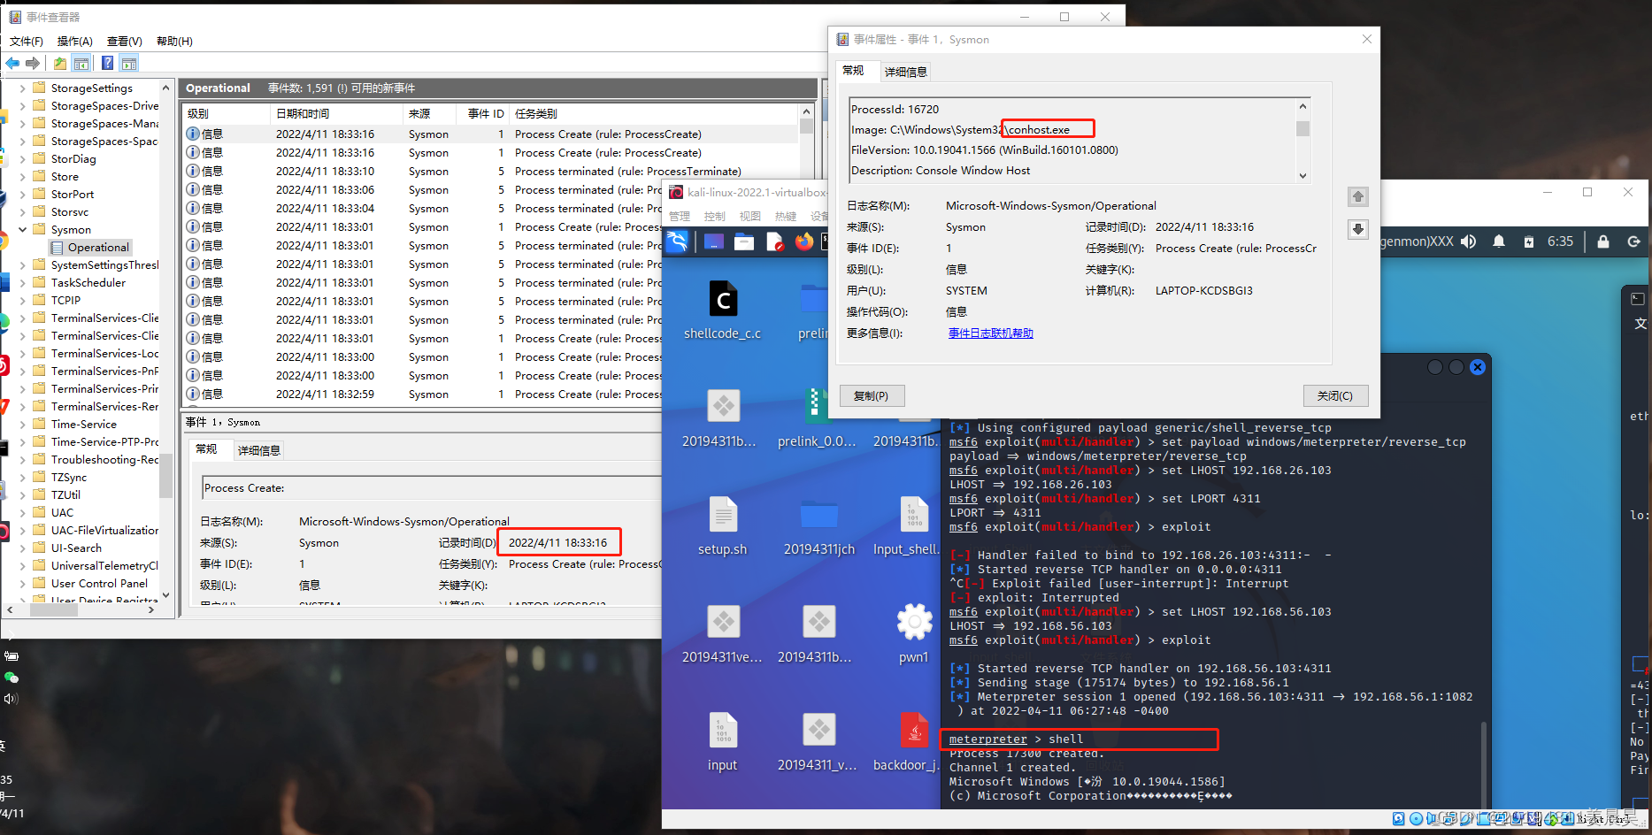Click the Kali battery power icon
The image size is (1652, 835).
pos(1528,241)
